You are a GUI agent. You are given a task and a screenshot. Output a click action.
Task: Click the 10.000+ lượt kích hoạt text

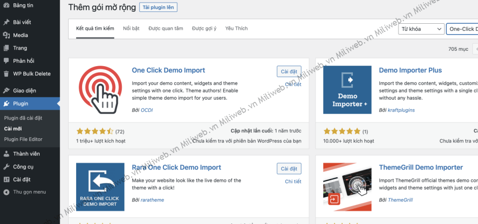coord(348,141)
